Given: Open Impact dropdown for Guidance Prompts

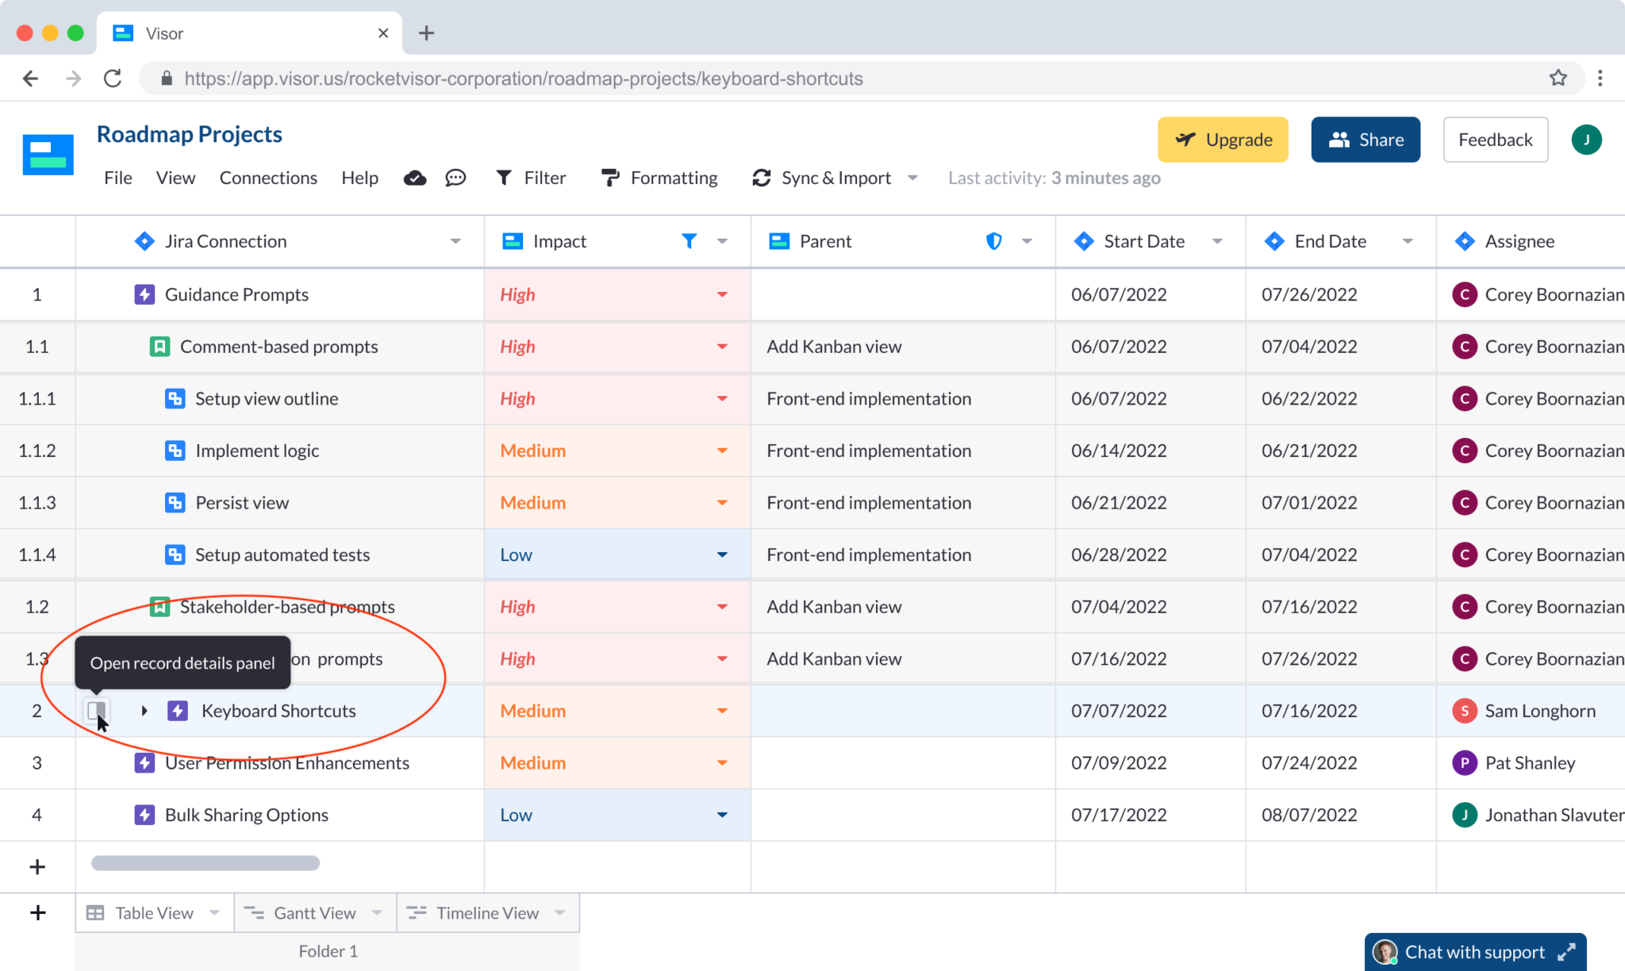Looking at the screenshot, I should (x=722, y=294).
